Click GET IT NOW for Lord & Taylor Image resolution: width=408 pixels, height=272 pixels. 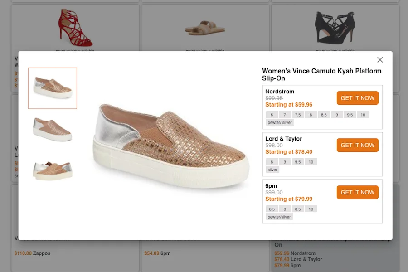(x=357, y=145)
